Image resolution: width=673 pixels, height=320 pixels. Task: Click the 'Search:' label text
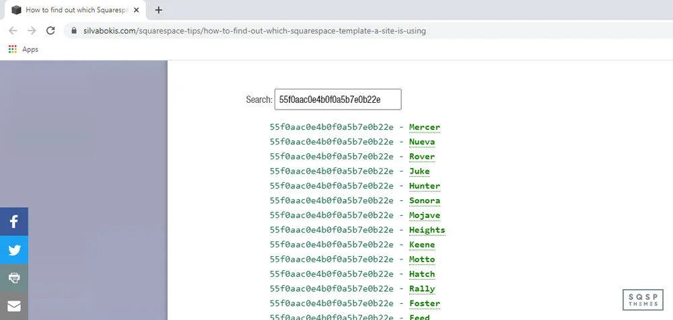tap(259, 99)
